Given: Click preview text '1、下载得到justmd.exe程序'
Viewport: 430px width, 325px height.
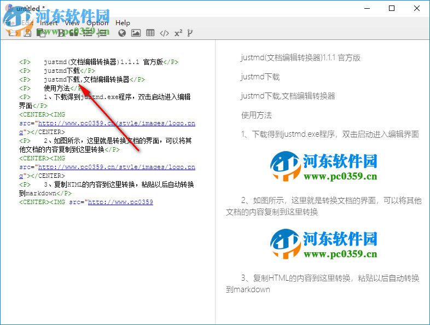Looking at the screenshot, I should [x=288, y=134].
